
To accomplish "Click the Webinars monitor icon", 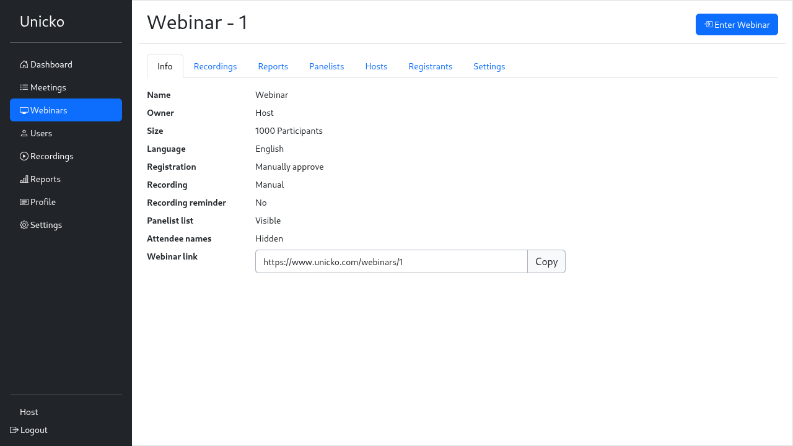I will coord(24,110).
